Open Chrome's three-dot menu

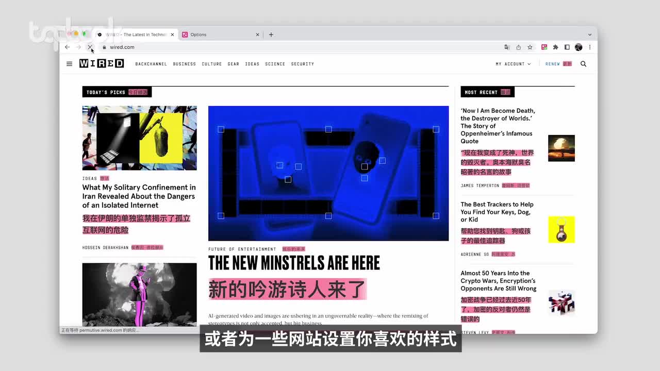coord(590,47)
